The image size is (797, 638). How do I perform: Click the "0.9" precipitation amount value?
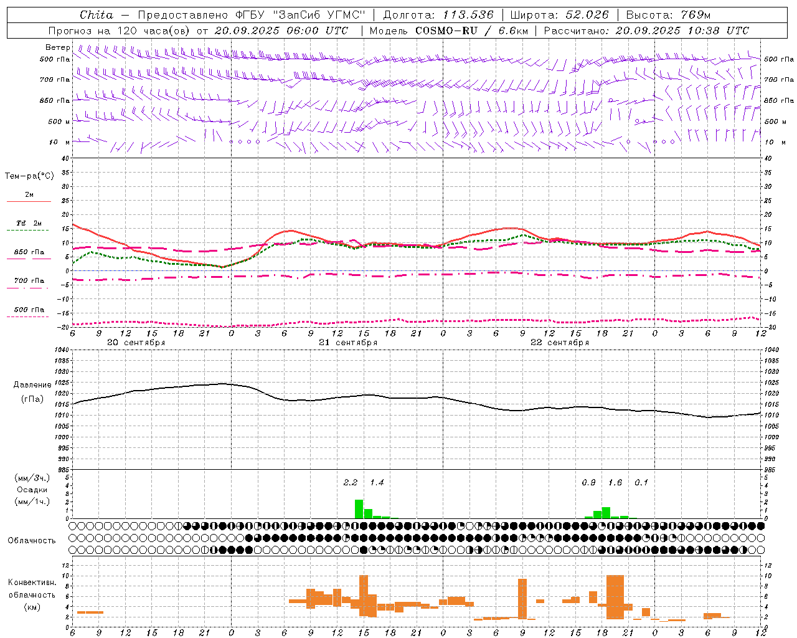coord(588,483)
